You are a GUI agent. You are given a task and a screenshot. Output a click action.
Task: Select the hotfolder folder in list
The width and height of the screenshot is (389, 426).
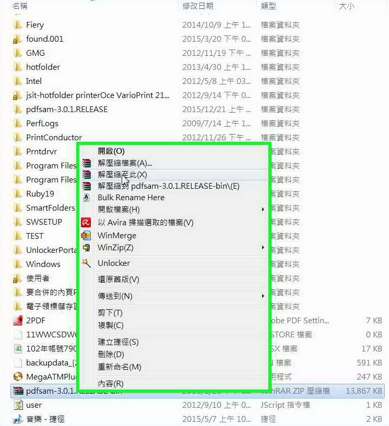43,67
